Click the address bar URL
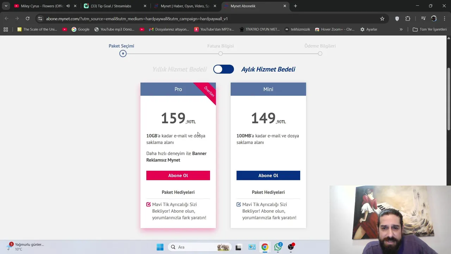Image resolution: width=451 pixels, height=254 pixels. point(137,19)
